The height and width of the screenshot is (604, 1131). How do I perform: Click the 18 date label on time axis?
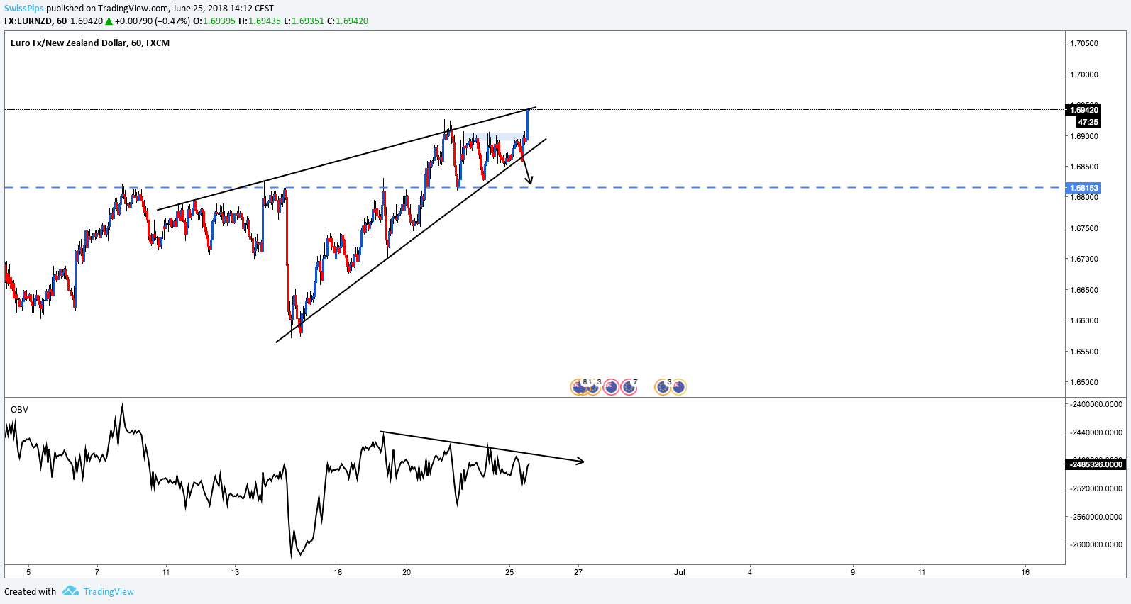tap(338, 572)
